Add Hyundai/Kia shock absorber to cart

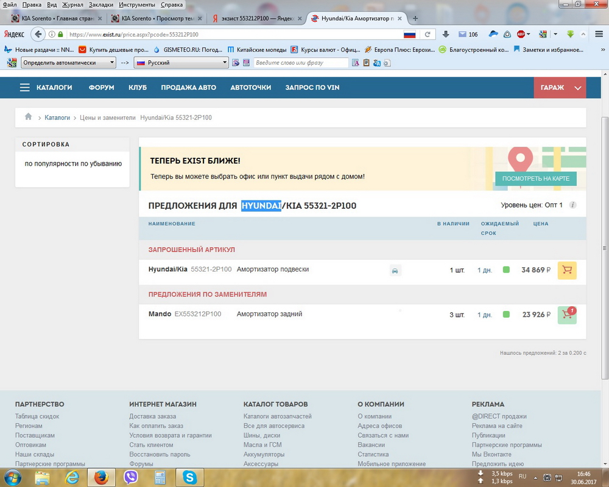(566, 270)
